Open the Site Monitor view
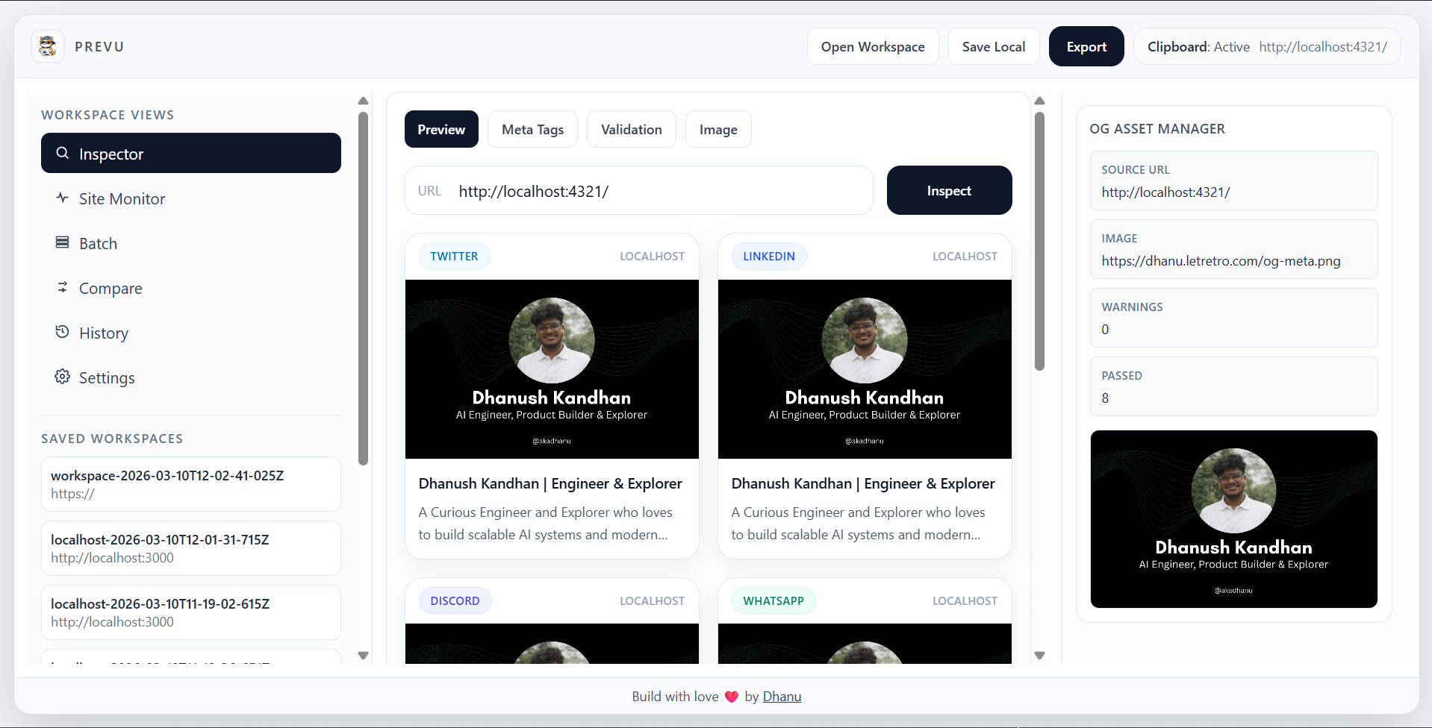 pyautogui.click(x=122, y=198)
